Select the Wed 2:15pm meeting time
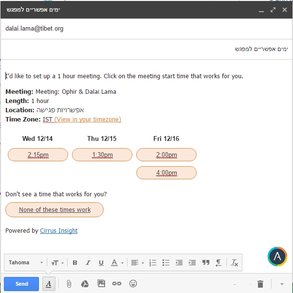The height and width of the screenshot is (293, 293). (37, 155)
